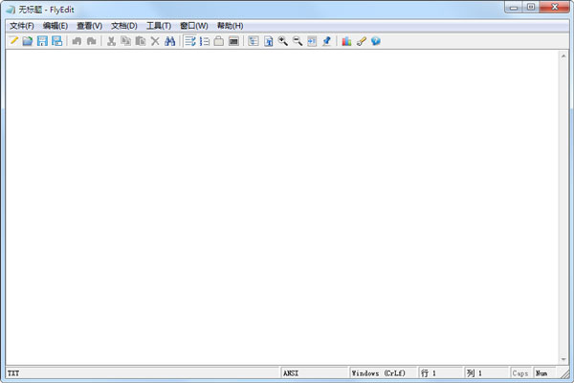Open Find with the binoculars icon
This screenshot has width=574, height=383.
point(169,41)
